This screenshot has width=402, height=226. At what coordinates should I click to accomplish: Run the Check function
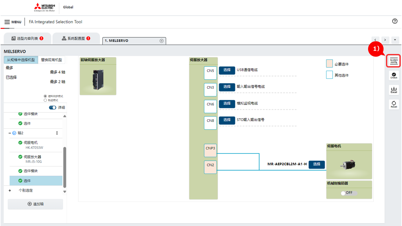tap(394, 75)
